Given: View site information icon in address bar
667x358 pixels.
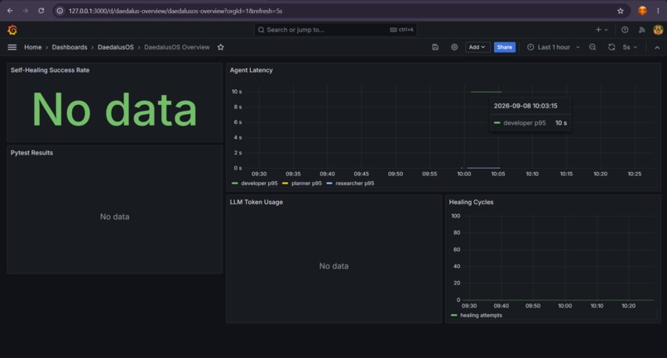Looking at the screenshot, I should pyautogui.click(x=60, y=11).
